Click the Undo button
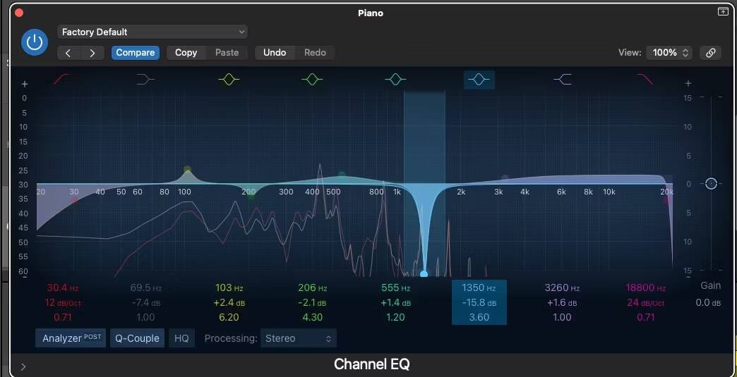The height and width of the screenshot is (377, 737). click(275, 53)
